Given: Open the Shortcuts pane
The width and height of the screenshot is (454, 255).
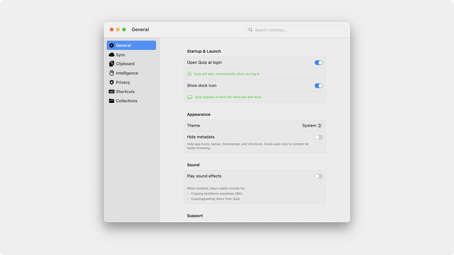Looking at the screenshot, I should pos(131,92).
